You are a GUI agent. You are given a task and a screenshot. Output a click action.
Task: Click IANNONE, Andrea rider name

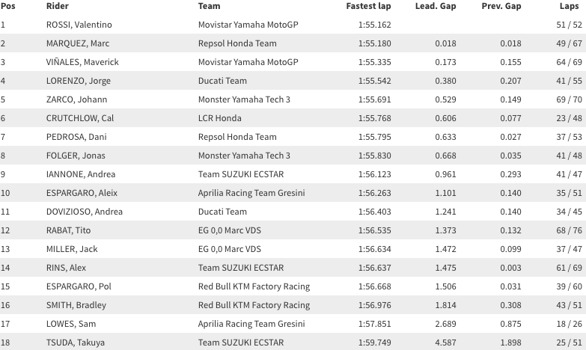click(81, 174)
